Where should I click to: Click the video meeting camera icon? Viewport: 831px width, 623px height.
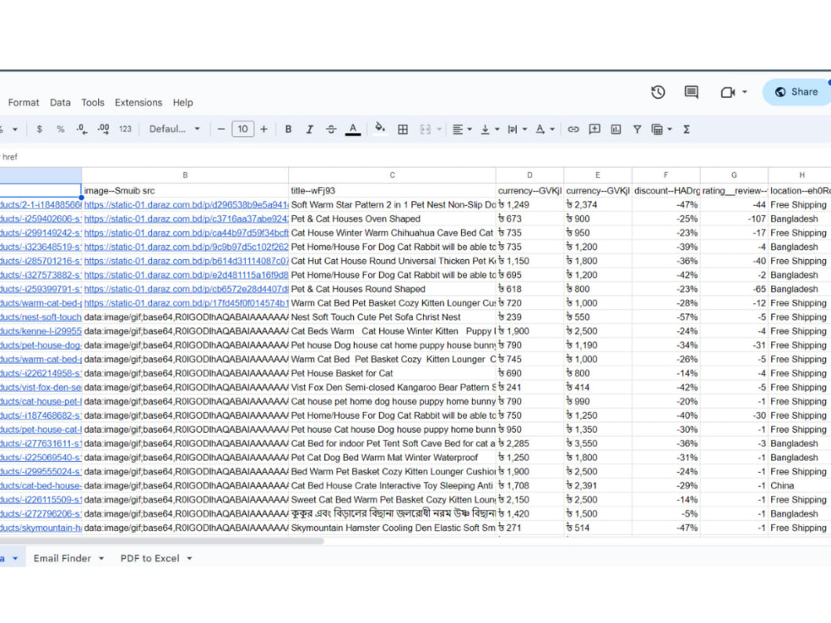click(728, 92)
